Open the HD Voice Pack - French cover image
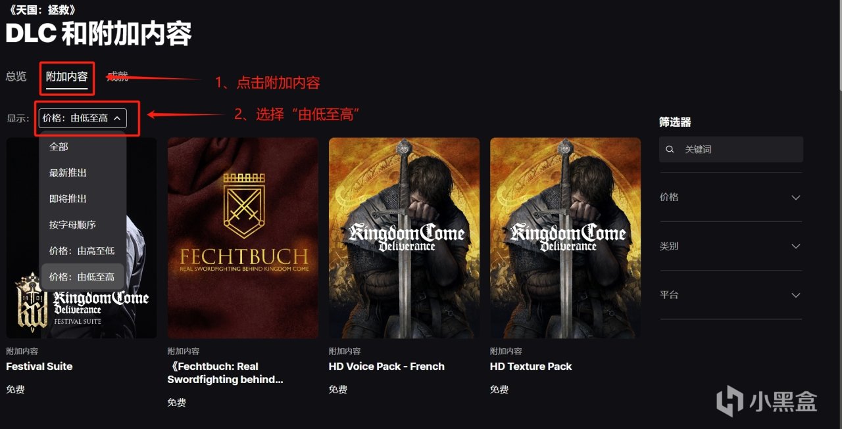 pos(404,238)
